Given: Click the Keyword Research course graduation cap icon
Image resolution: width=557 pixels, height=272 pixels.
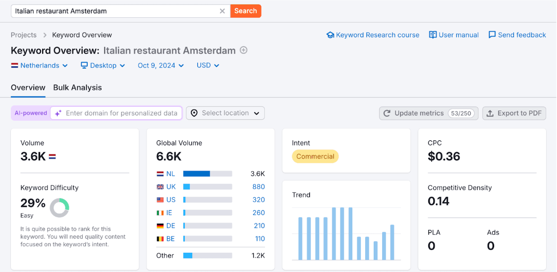Looking at the screenshot, I should click(x=330, y=35).
